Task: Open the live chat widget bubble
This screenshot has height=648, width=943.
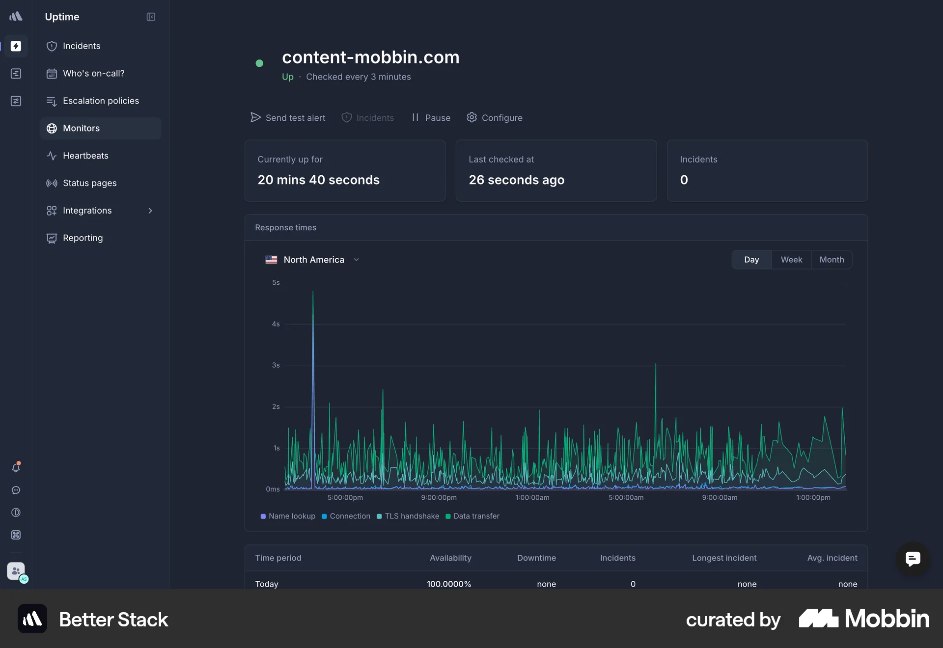Action: point(912,559)
